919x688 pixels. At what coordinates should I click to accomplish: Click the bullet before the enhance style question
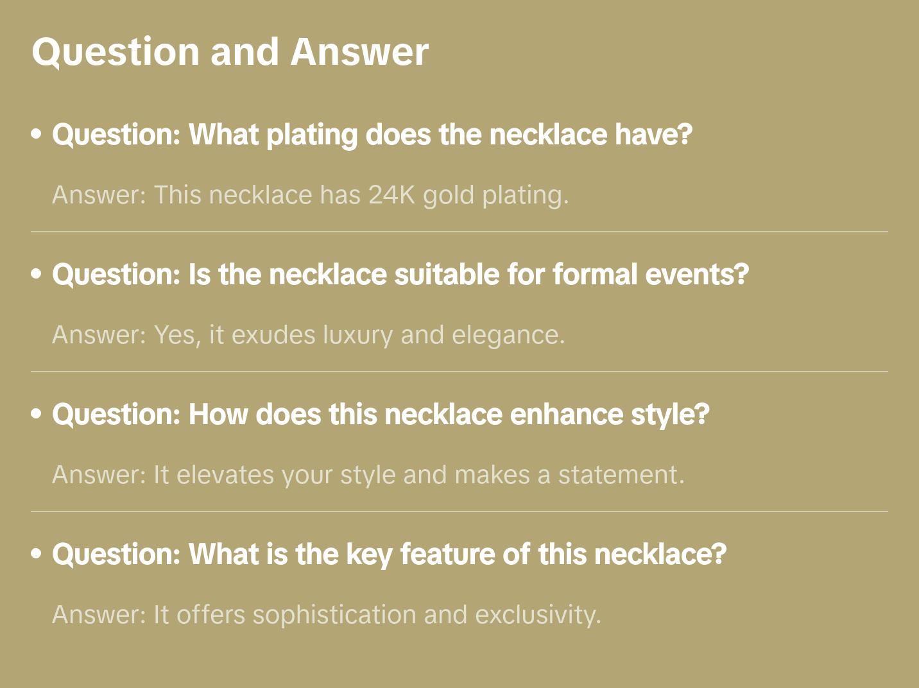tap(37, 415)
